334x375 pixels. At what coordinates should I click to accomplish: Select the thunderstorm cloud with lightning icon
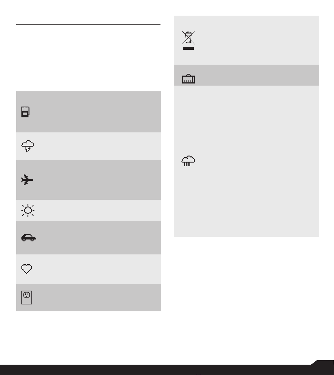(28, 146)
